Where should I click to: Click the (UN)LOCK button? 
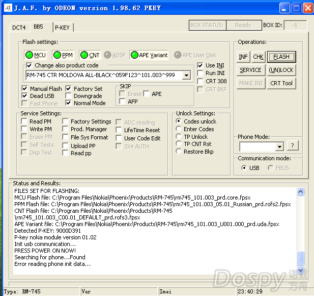click(281, 70)
